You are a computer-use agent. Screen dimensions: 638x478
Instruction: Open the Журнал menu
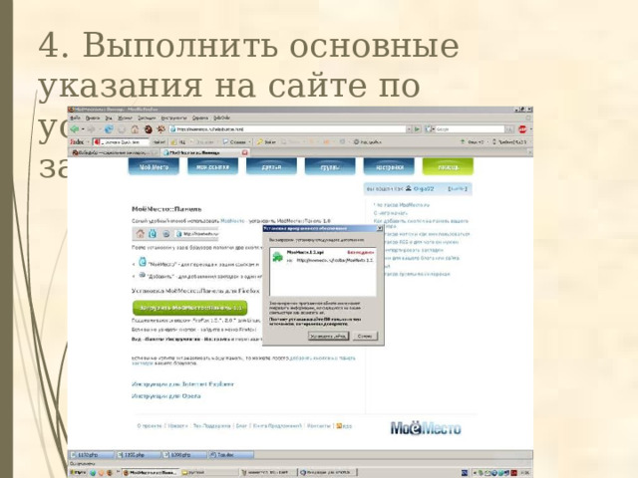(125, 118)
